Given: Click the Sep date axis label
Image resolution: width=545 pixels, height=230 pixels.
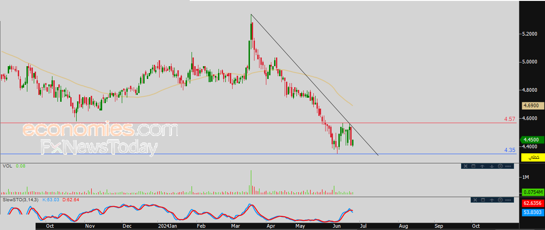Looking at the screenshot, I should tap(438, 226).
